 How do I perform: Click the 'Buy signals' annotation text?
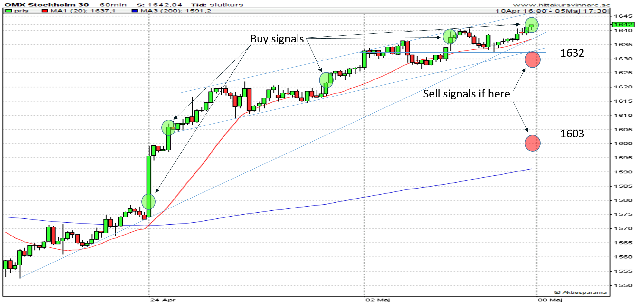[x=277, y=39]
